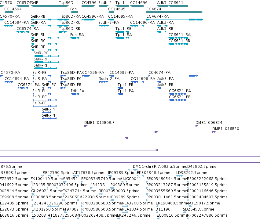260x220 pixels.
Task: Click the Tpc1-PB protein label
Action: (125, 85)
